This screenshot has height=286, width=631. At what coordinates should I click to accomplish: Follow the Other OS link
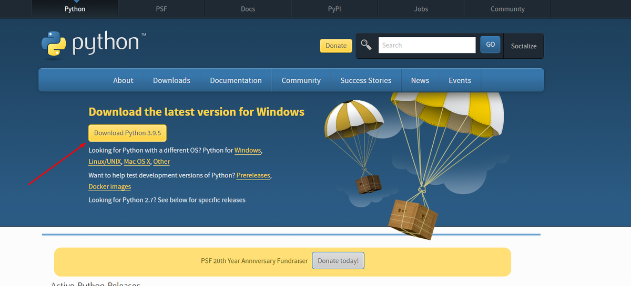(161, 162)
